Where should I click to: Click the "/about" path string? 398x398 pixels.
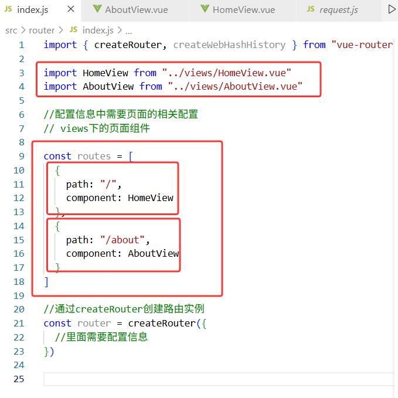point(123,240)
